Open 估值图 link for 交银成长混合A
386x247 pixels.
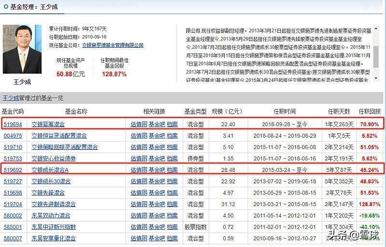(x=138, y=170)
